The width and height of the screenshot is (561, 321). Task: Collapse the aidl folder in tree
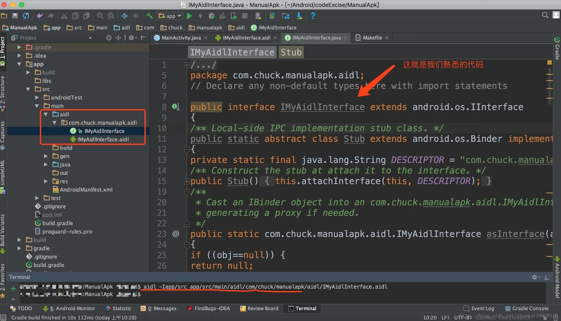46,114
